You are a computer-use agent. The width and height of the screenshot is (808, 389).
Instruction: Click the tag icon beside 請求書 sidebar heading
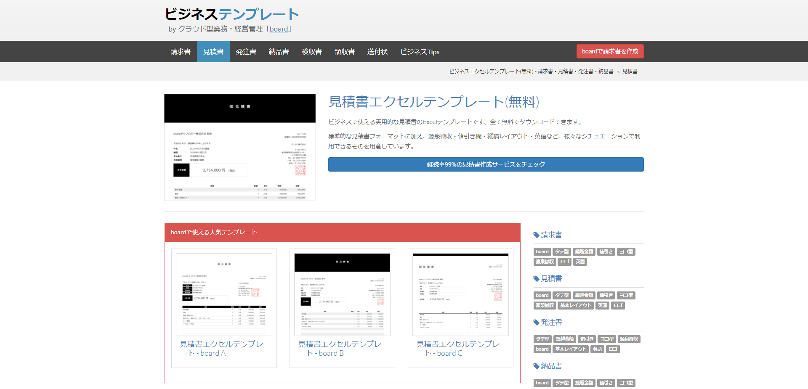pyautogui.click(x=536, y=235)
